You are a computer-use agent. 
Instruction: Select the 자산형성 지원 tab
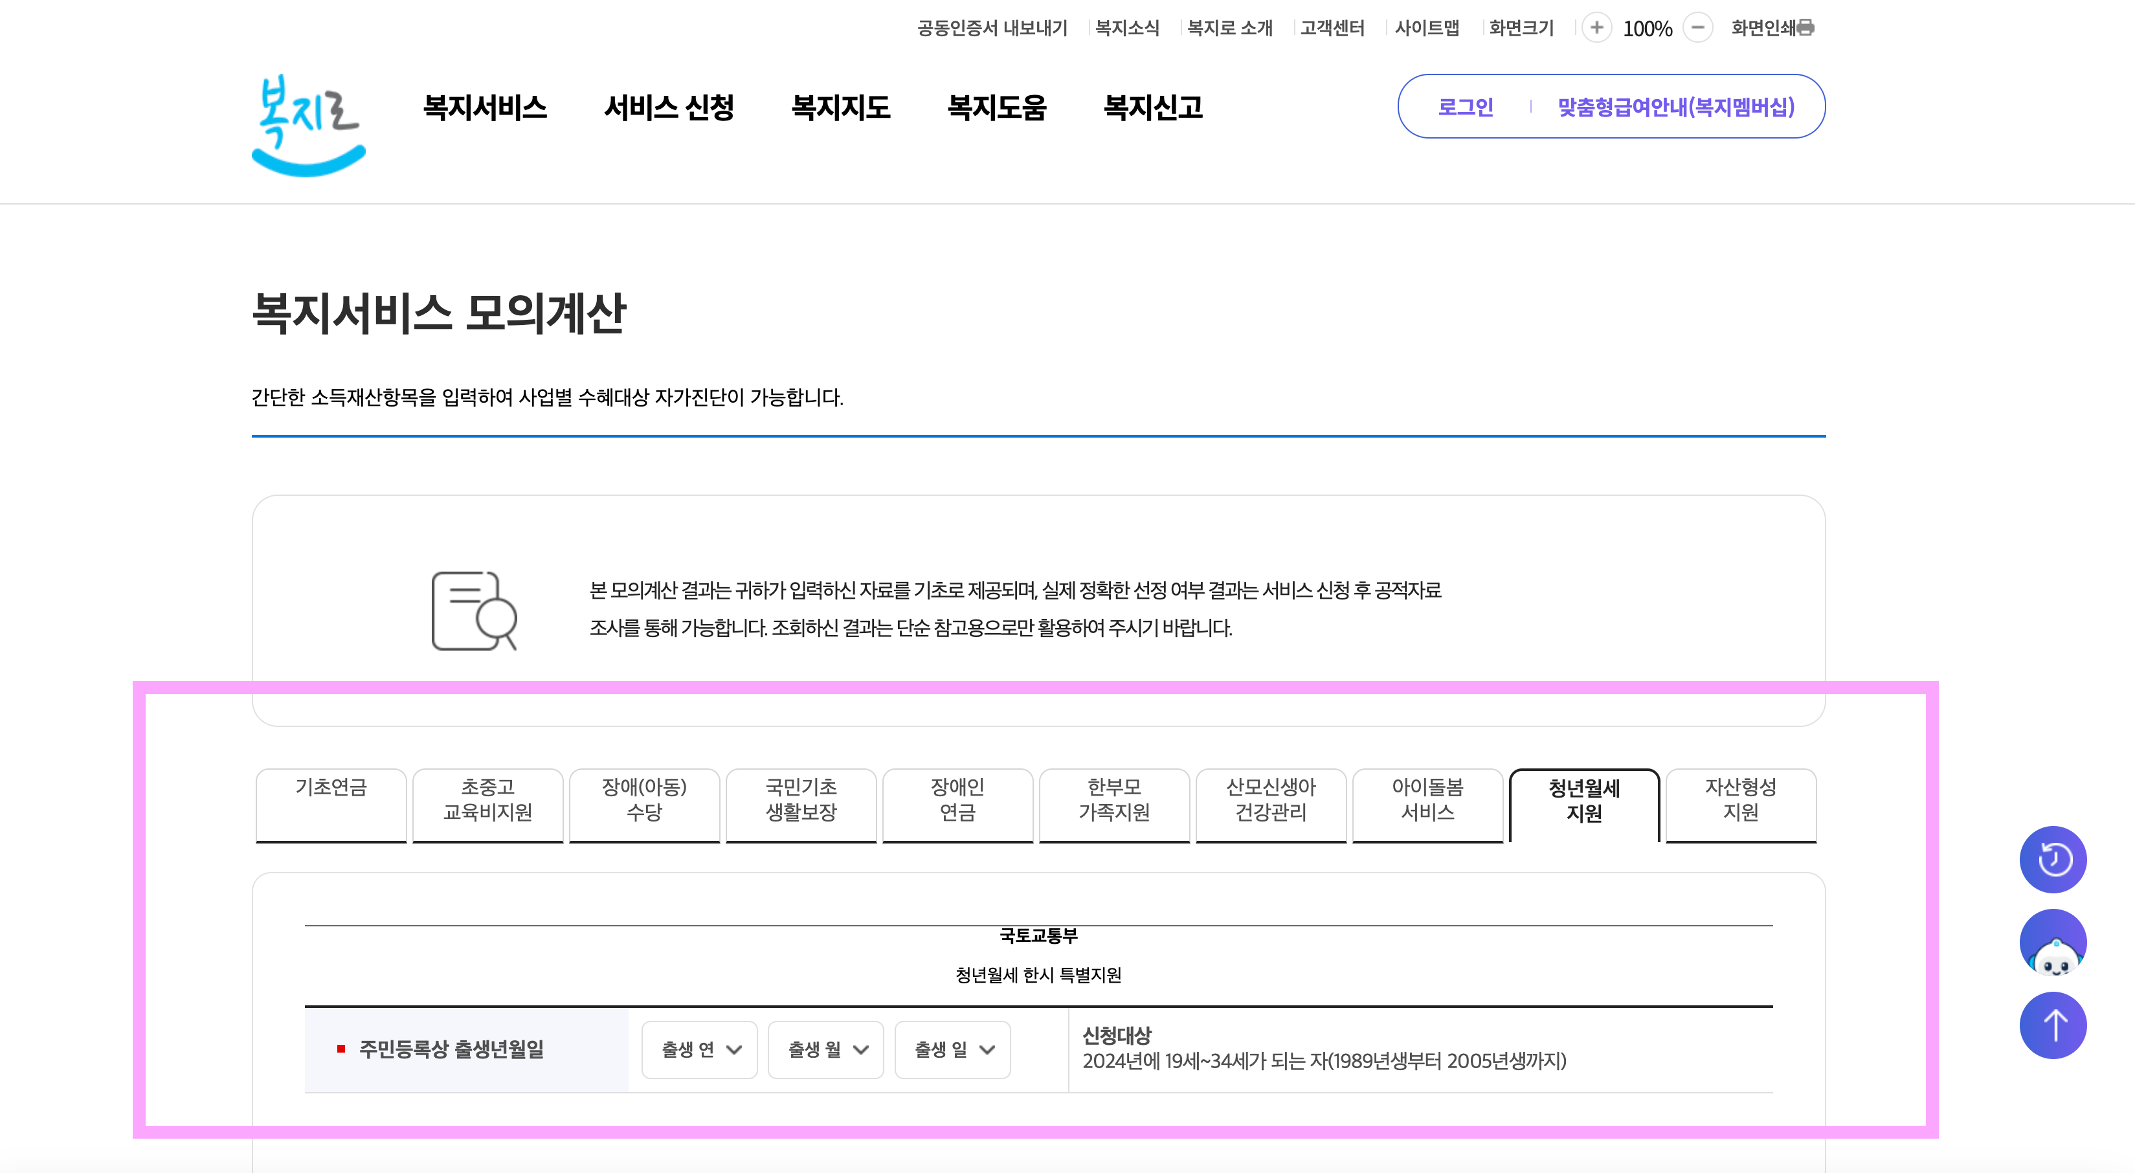point(1741,805)
